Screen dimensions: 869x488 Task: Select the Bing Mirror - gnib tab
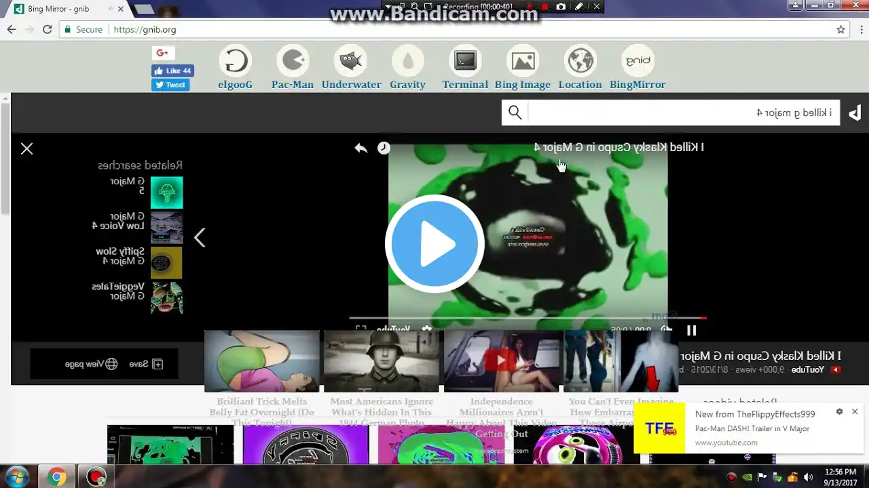[69, 9]
